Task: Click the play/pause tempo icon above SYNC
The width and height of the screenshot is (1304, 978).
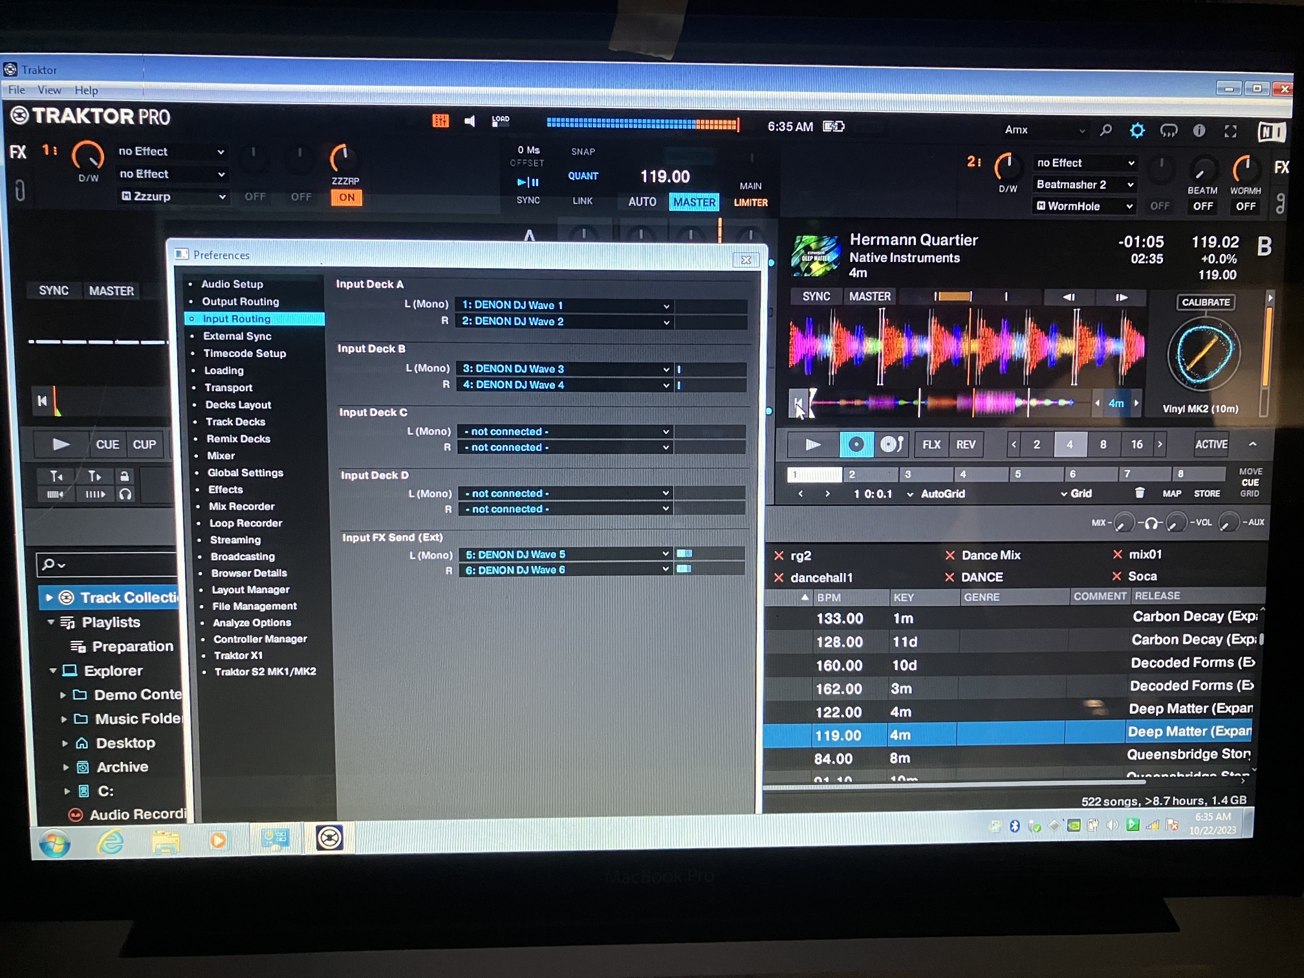Action: click(x=528, y=182)
